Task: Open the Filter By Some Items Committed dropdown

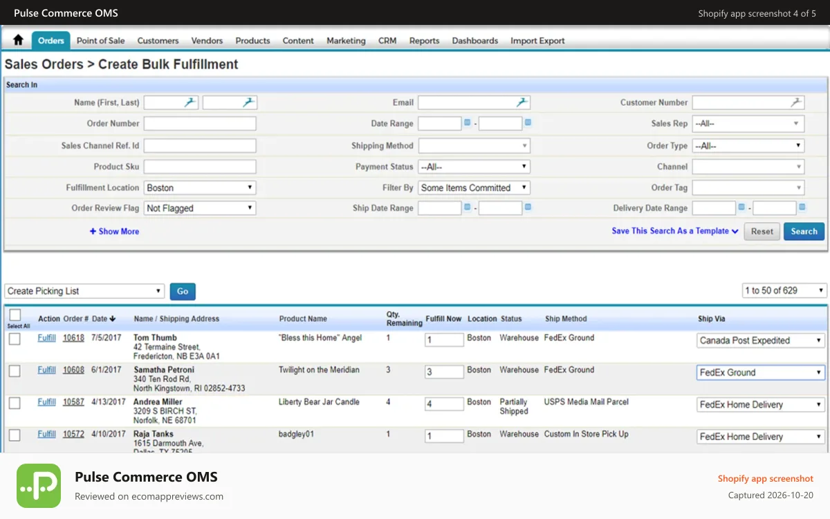Action: point(474,188)
